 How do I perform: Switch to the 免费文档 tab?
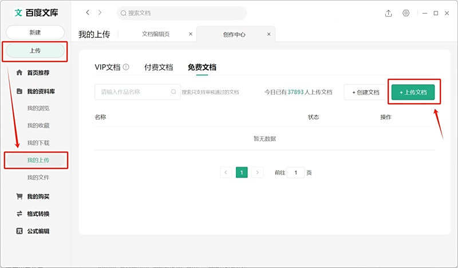tap(202, 67)
